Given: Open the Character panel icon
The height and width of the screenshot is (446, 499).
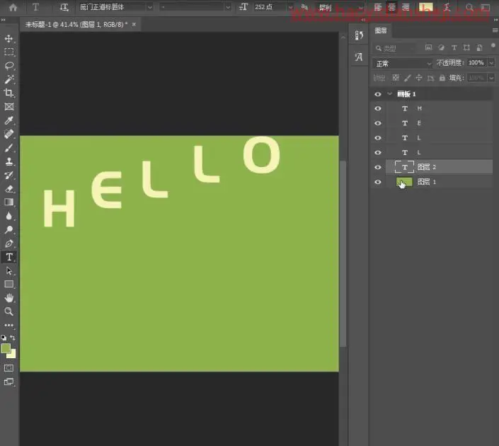Looking at the screenshot, I should (359, 57).
